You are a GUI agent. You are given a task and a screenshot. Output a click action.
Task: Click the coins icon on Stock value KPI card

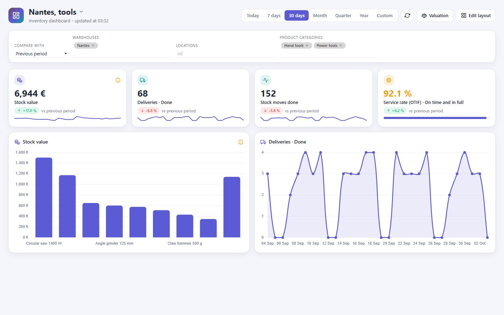pyautogui.click(x=20, y=80)
